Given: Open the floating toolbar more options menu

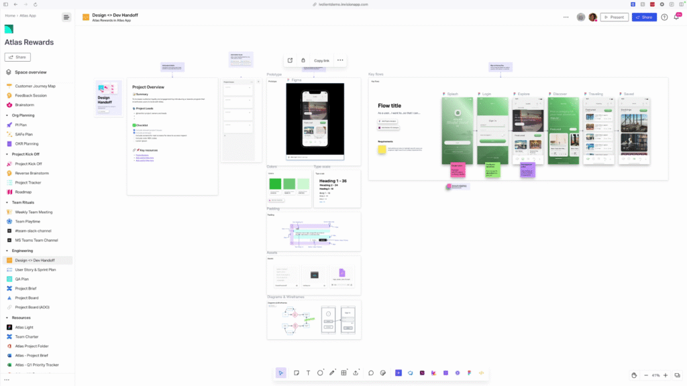Looking at the screenshot, I should coord(340,60).
